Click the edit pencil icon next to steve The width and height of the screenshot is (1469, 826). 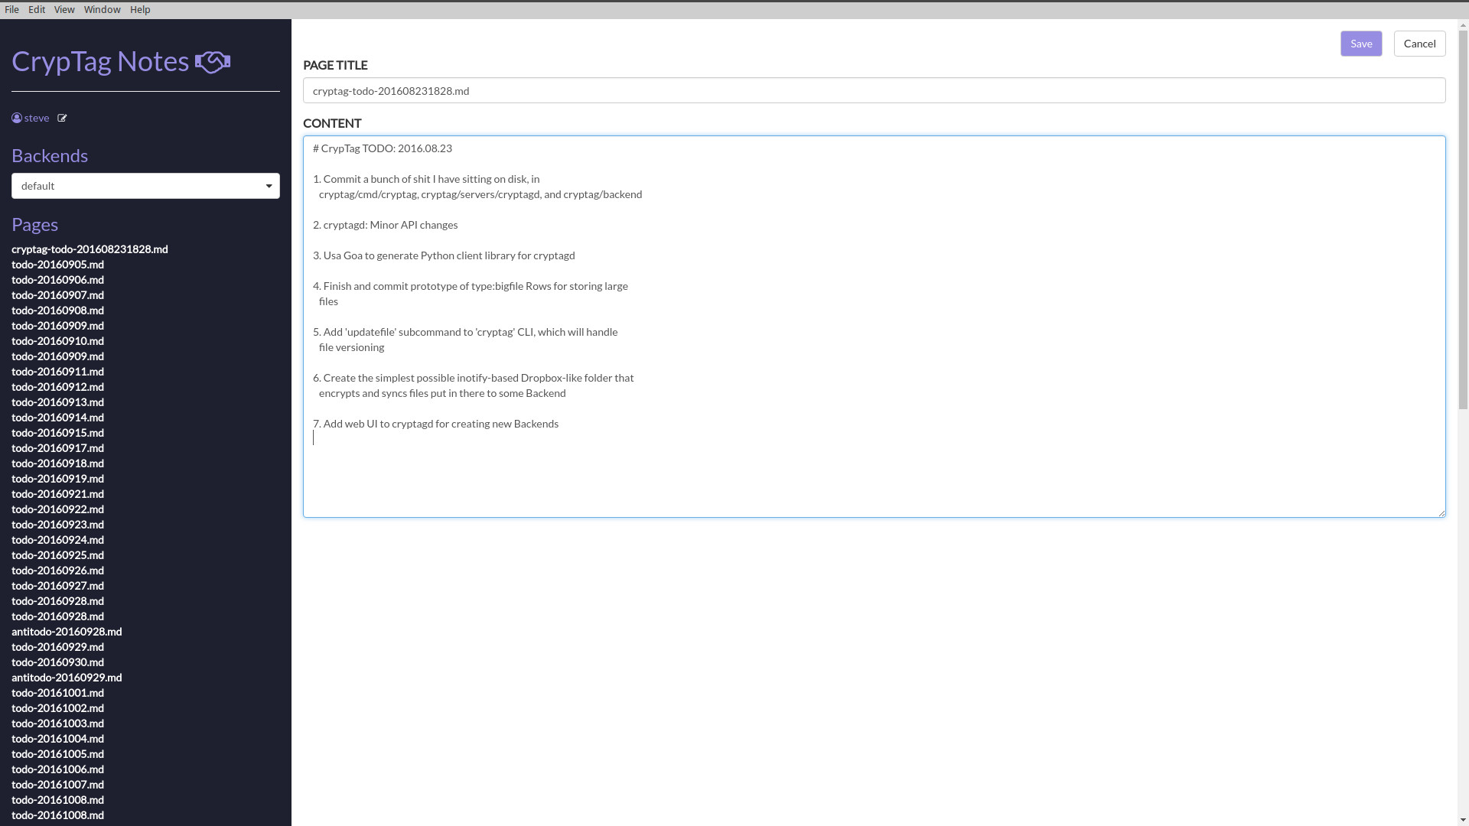point(62,118)
